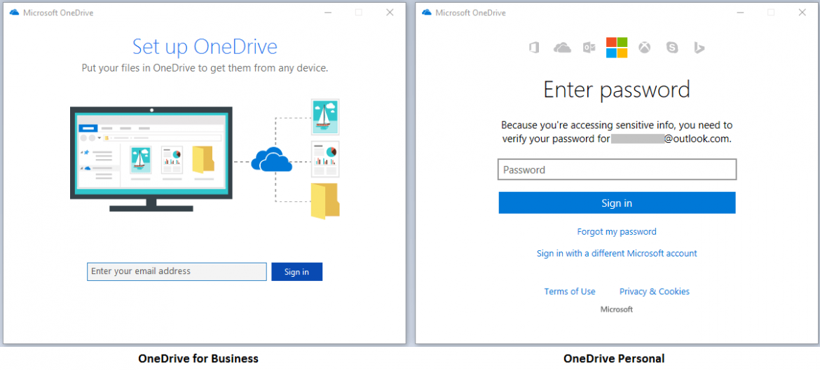This screenshot has width=820, height=370.
Task: Open the Forgot my password link
Action: (617, 232)
